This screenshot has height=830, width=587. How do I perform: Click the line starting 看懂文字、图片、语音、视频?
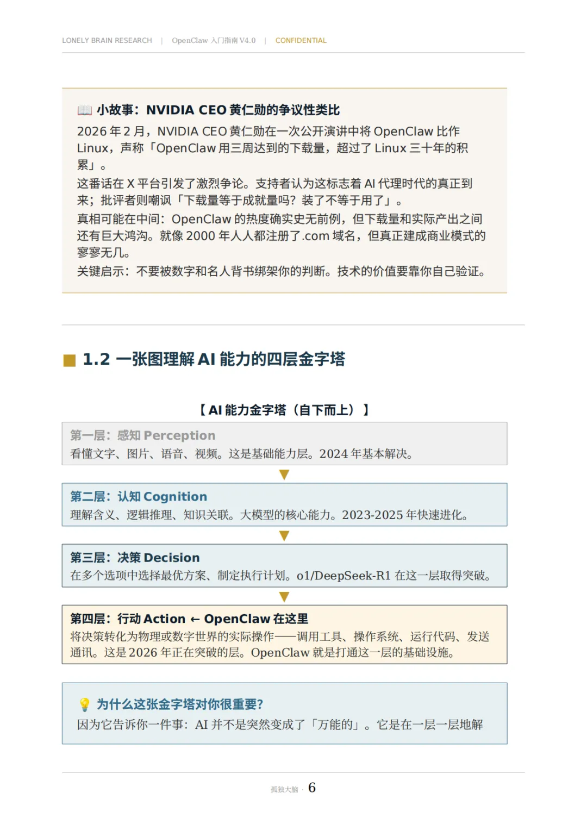pos(242,454)
